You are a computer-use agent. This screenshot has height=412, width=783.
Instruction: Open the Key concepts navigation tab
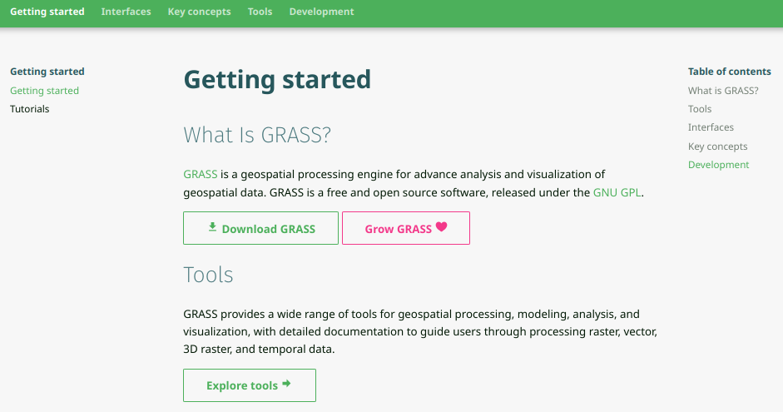199,12
